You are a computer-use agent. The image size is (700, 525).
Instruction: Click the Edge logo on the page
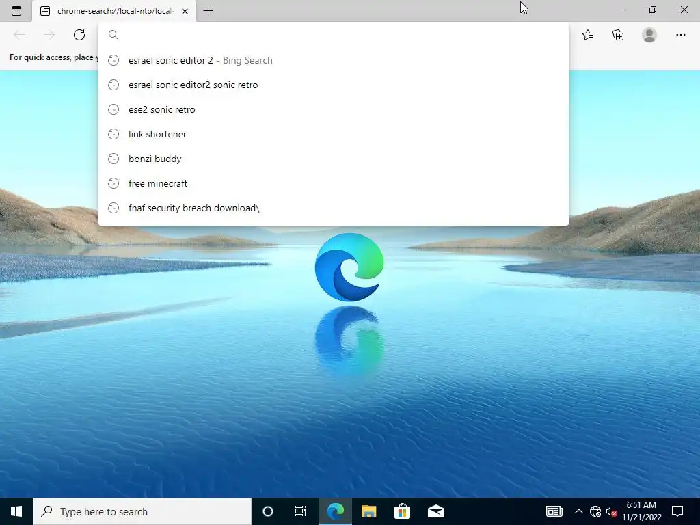point(349,267)
